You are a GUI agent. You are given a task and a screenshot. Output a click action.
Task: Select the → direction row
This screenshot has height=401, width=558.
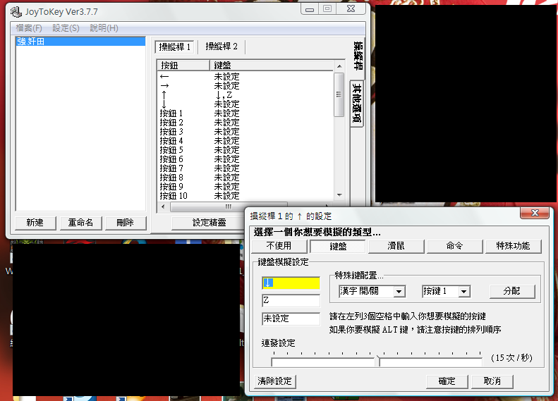pyautogui.click(x=245, y=86)
